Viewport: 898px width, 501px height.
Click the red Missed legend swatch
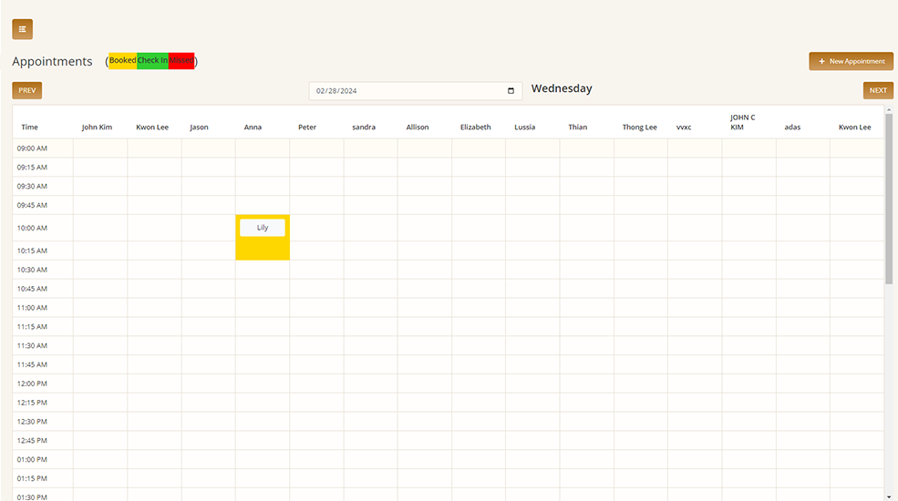coord(181,61)
